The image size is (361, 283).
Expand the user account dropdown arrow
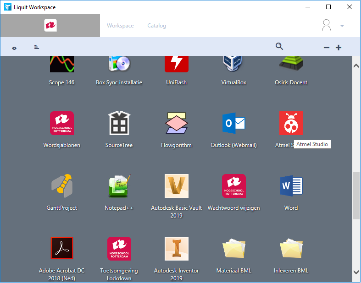pyautogui.click(x=342, y=26)
